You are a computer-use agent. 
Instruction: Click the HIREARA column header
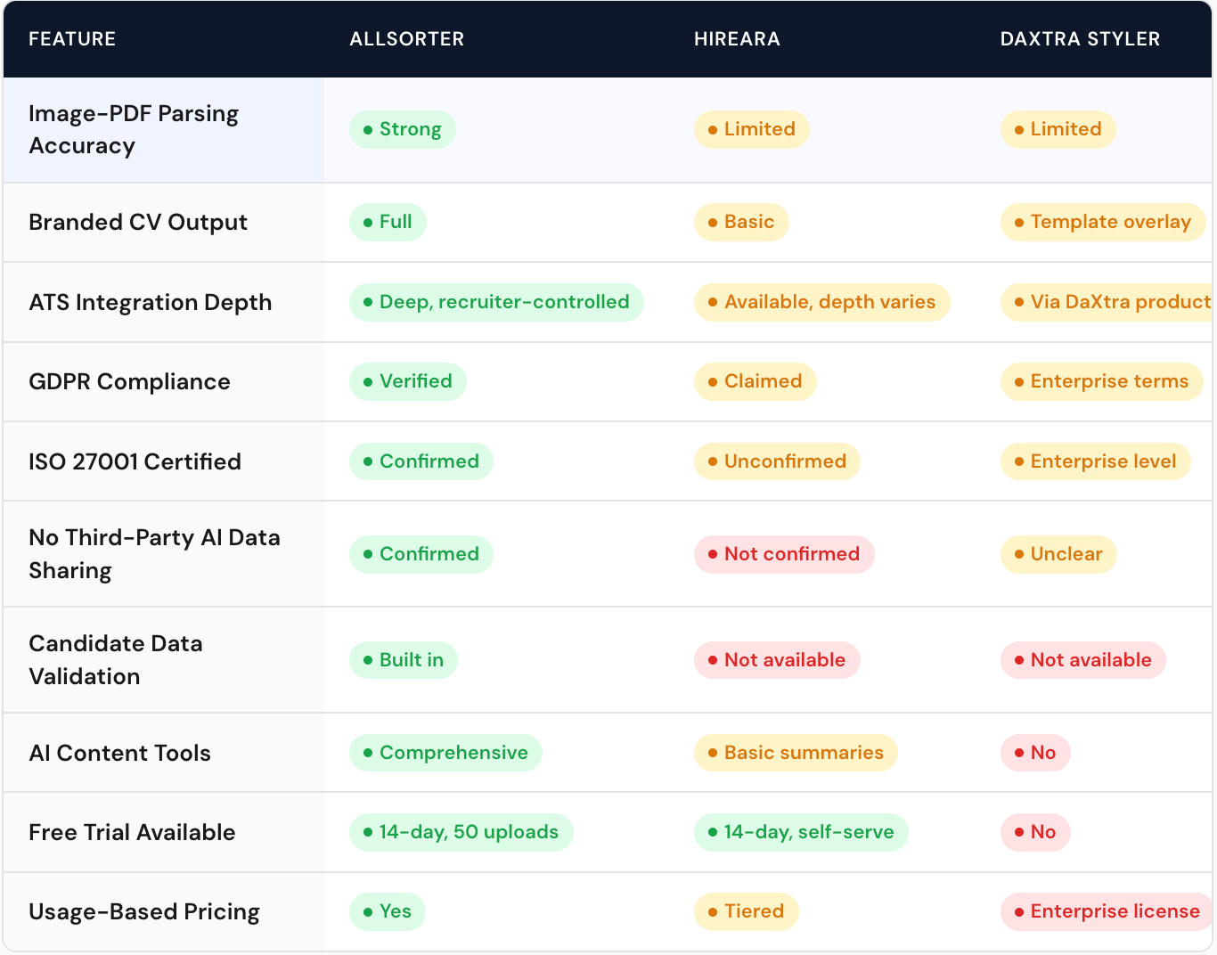tap(737, 39)
